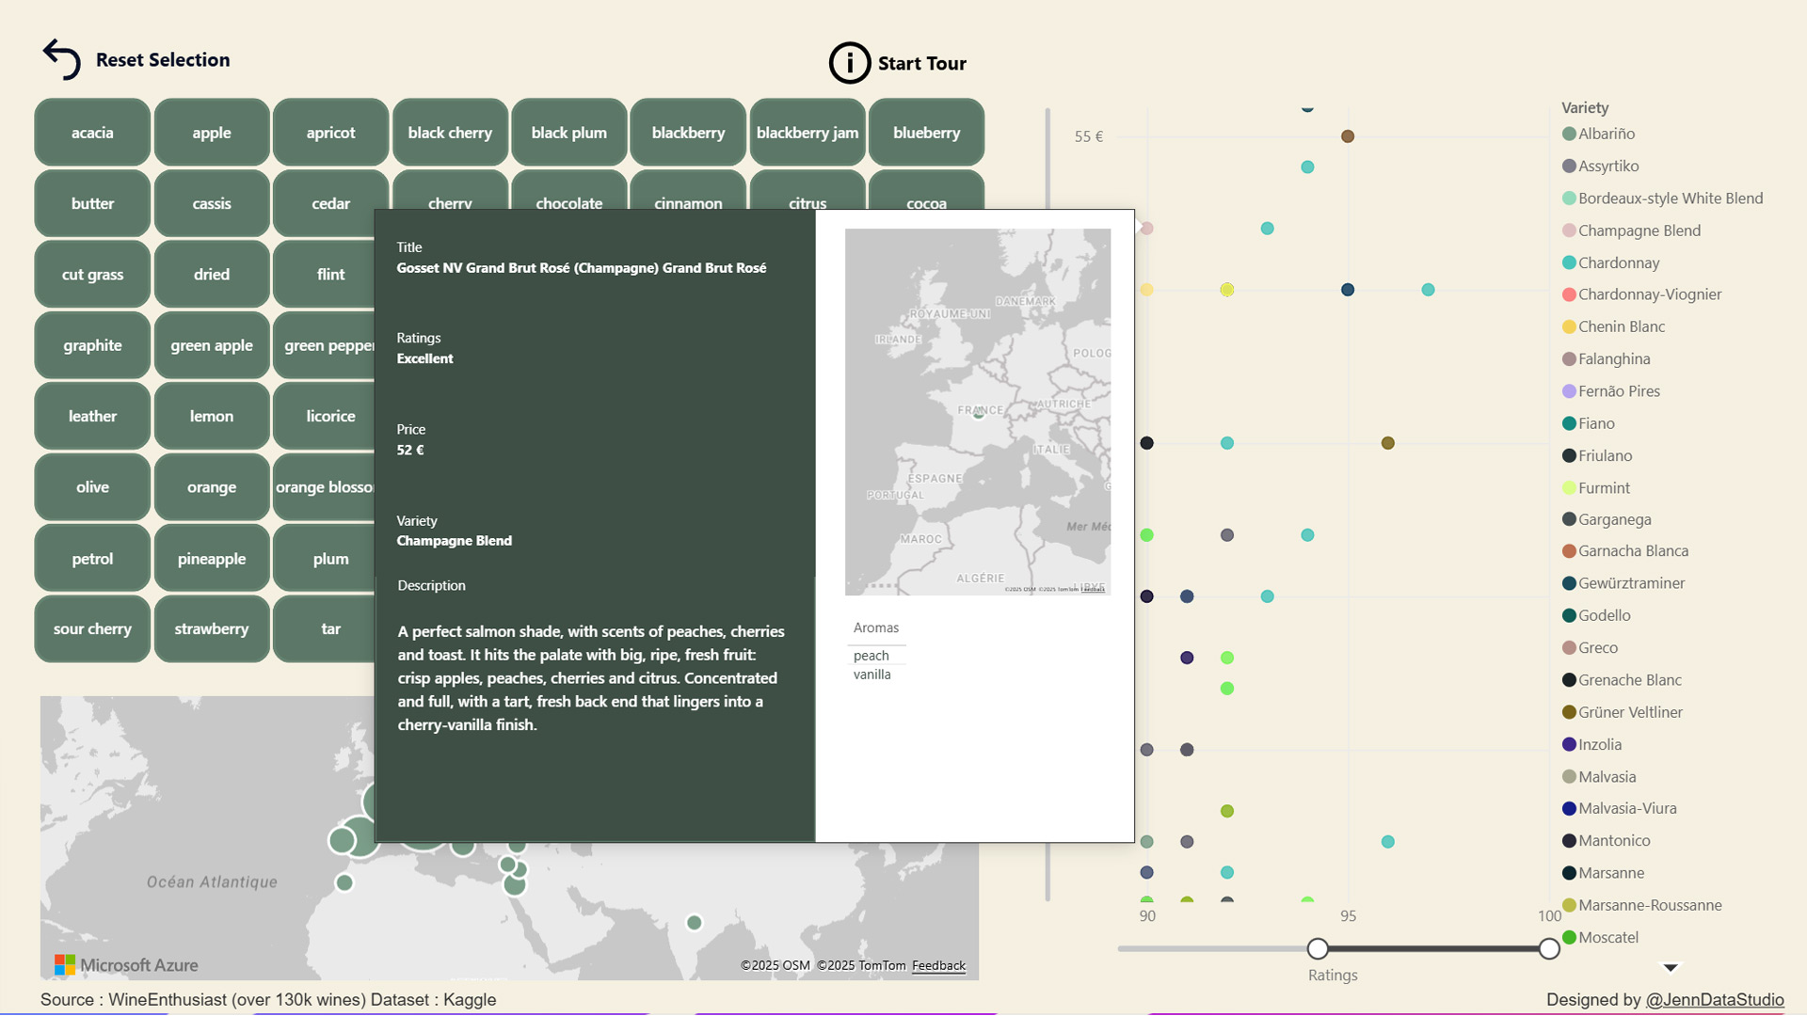Click the Mantonico legend entry
This screenshot has height=1016, width=1807.
(1606, 841)
